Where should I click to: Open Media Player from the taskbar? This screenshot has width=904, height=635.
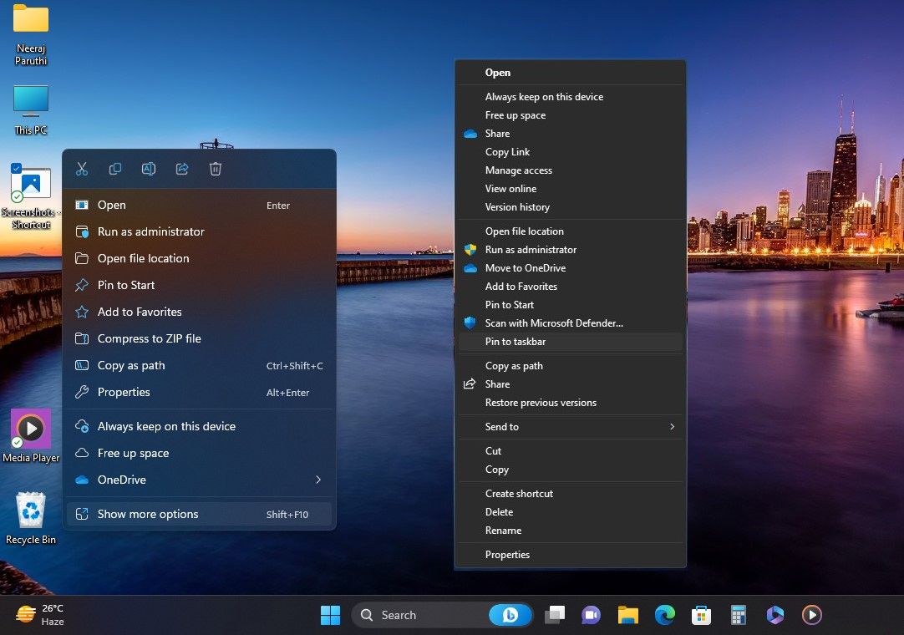coord(811,615)
